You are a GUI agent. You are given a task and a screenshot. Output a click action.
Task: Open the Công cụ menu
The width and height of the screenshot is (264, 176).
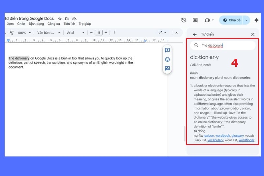tap(53, 24)
